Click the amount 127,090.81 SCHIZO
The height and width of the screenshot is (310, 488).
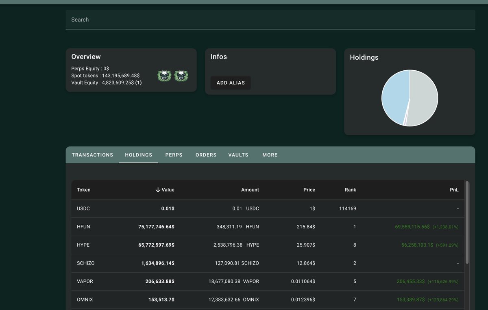pos(237,263)
